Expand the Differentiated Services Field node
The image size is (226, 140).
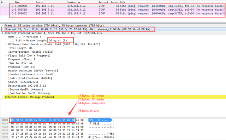click(x=6, y=44)
